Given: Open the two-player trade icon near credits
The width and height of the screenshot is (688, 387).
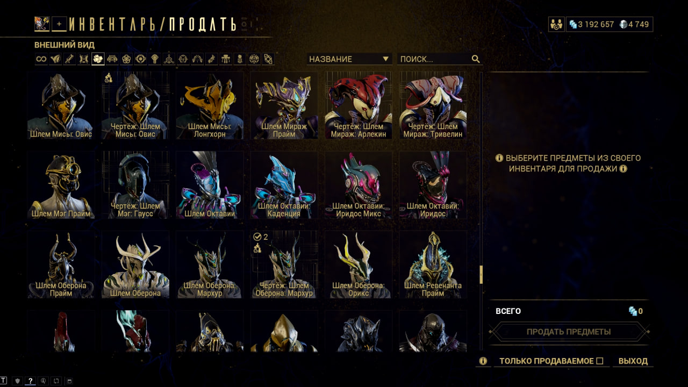Looking at the screenshot, I should point(556,24).
